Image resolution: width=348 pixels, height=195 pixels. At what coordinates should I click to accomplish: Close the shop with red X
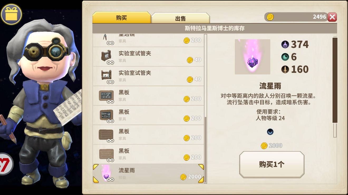332,17
